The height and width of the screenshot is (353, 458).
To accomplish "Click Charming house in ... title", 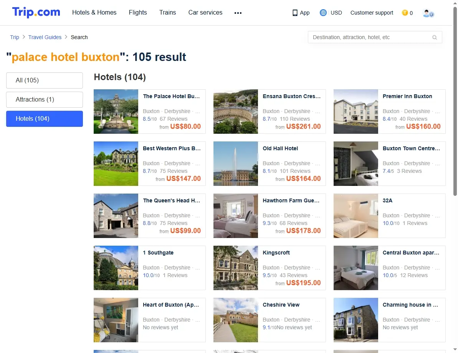I will pyautogui.click(x=410, y=305).
